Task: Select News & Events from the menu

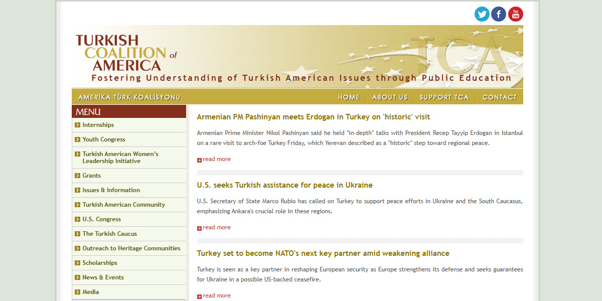Action: tap(104, 277)
